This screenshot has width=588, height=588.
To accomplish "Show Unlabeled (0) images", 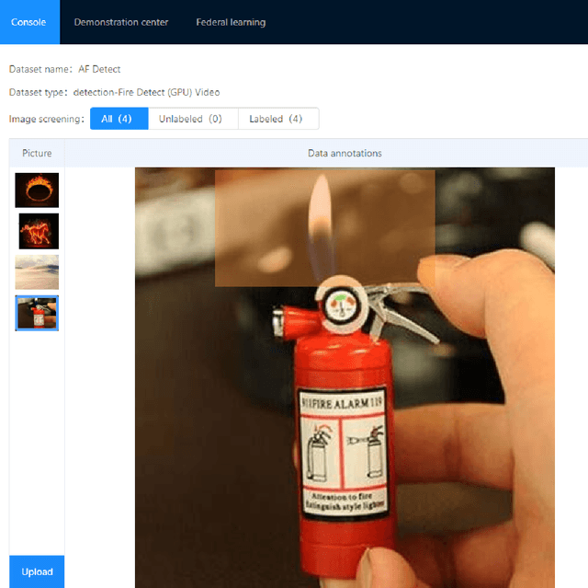I will coord(193,119).
